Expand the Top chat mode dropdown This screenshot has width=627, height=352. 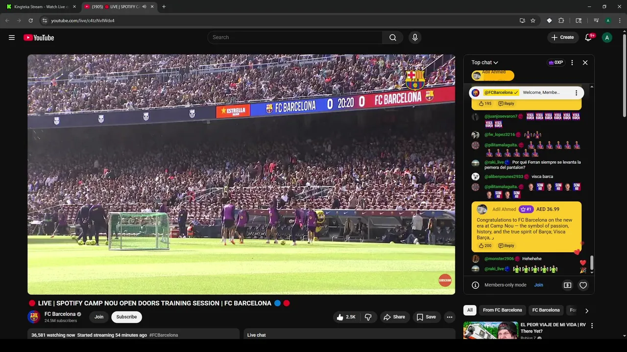(484, 63)
